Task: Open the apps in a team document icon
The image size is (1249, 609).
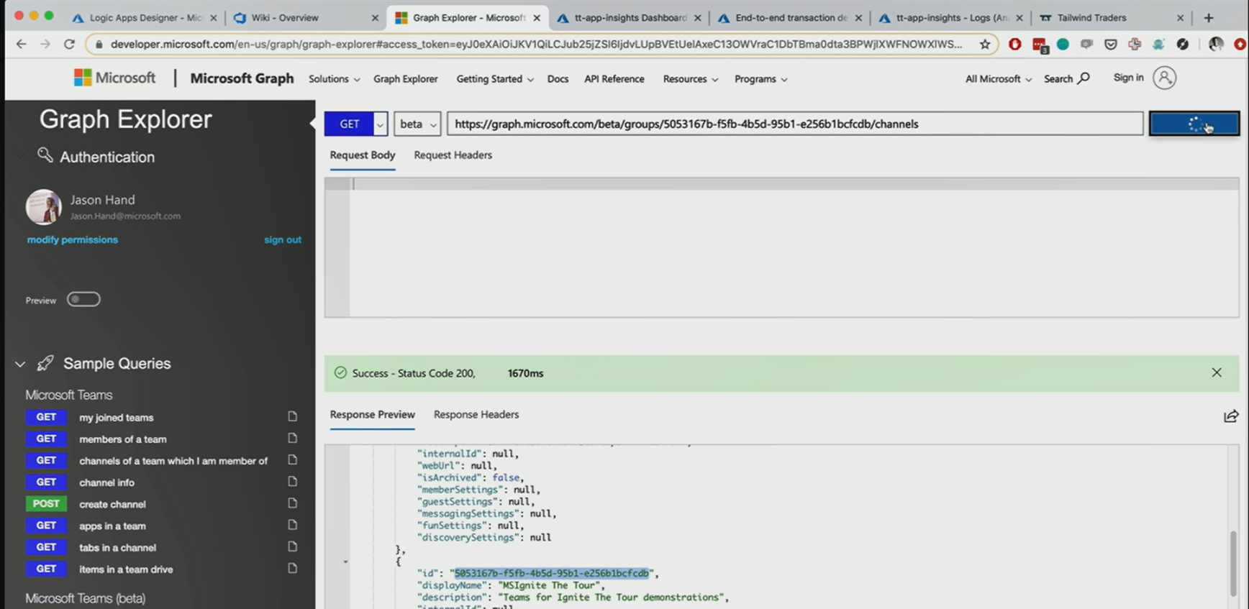Action: (292, 525)
